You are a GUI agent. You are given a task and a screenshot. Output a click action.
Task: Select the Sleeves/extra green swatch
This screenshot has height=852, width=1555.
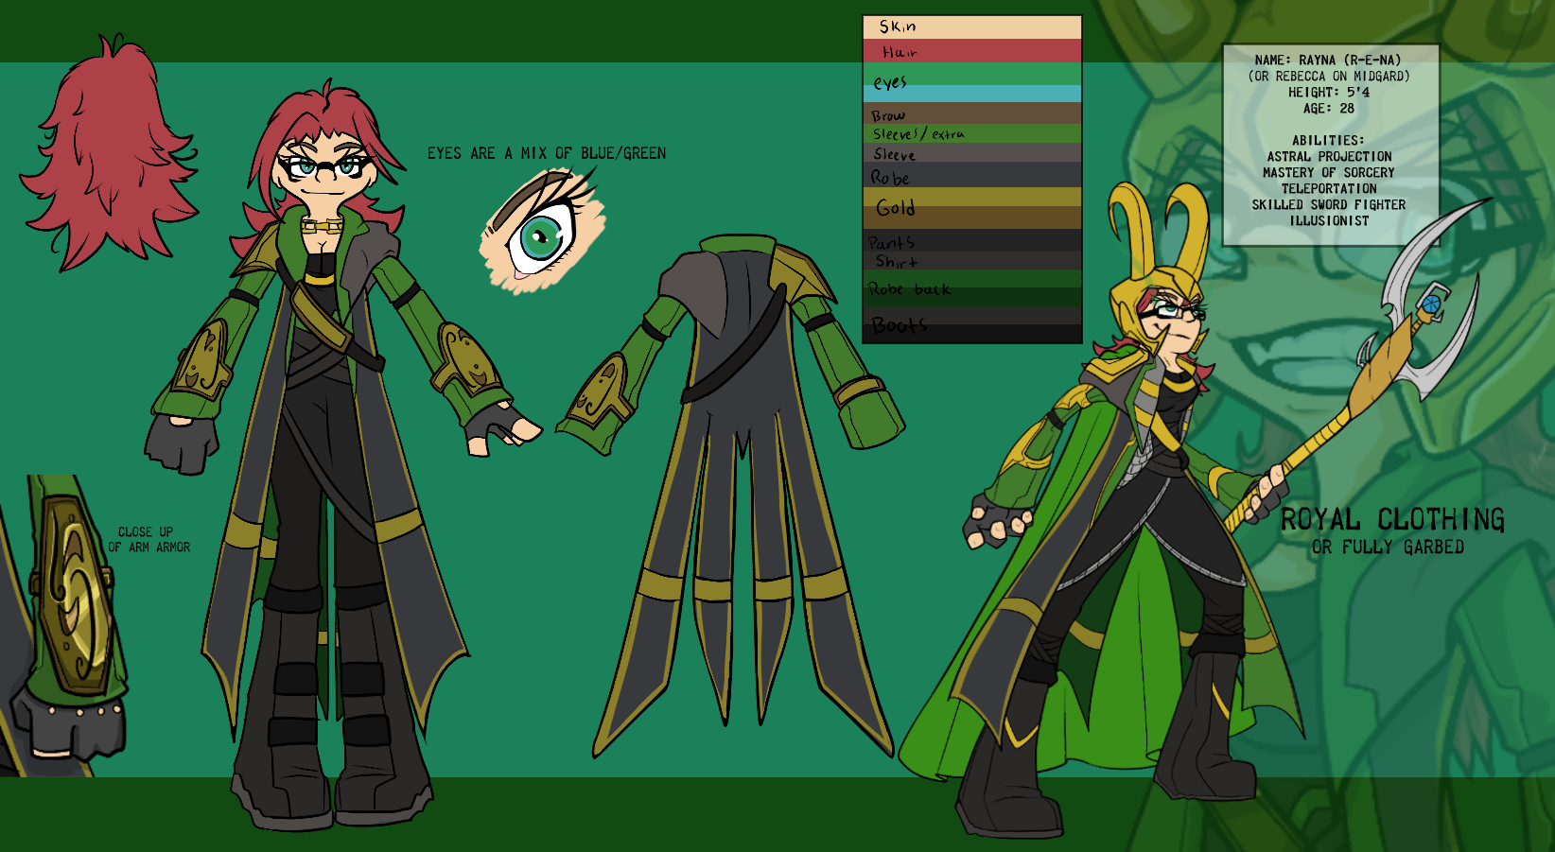click(x=972, y=133)
